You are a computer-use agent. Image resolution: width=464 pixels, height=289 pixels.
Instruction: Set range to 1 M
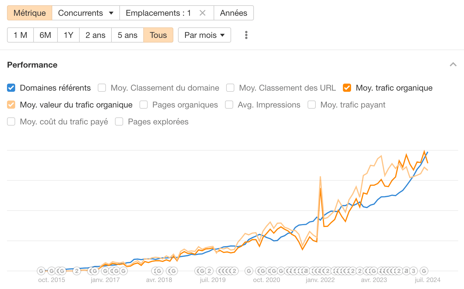click(x=20, y=35)
